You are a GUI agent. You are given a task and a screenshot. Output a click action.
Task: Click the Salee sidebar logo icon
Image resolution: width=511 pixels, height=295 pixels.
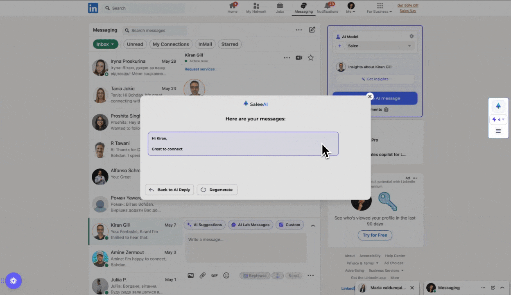tap(498, 106)
